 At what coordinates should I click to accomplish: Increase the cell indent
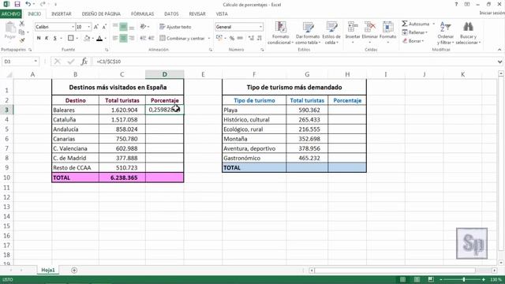pyautogui.click(x=151, y=39)
